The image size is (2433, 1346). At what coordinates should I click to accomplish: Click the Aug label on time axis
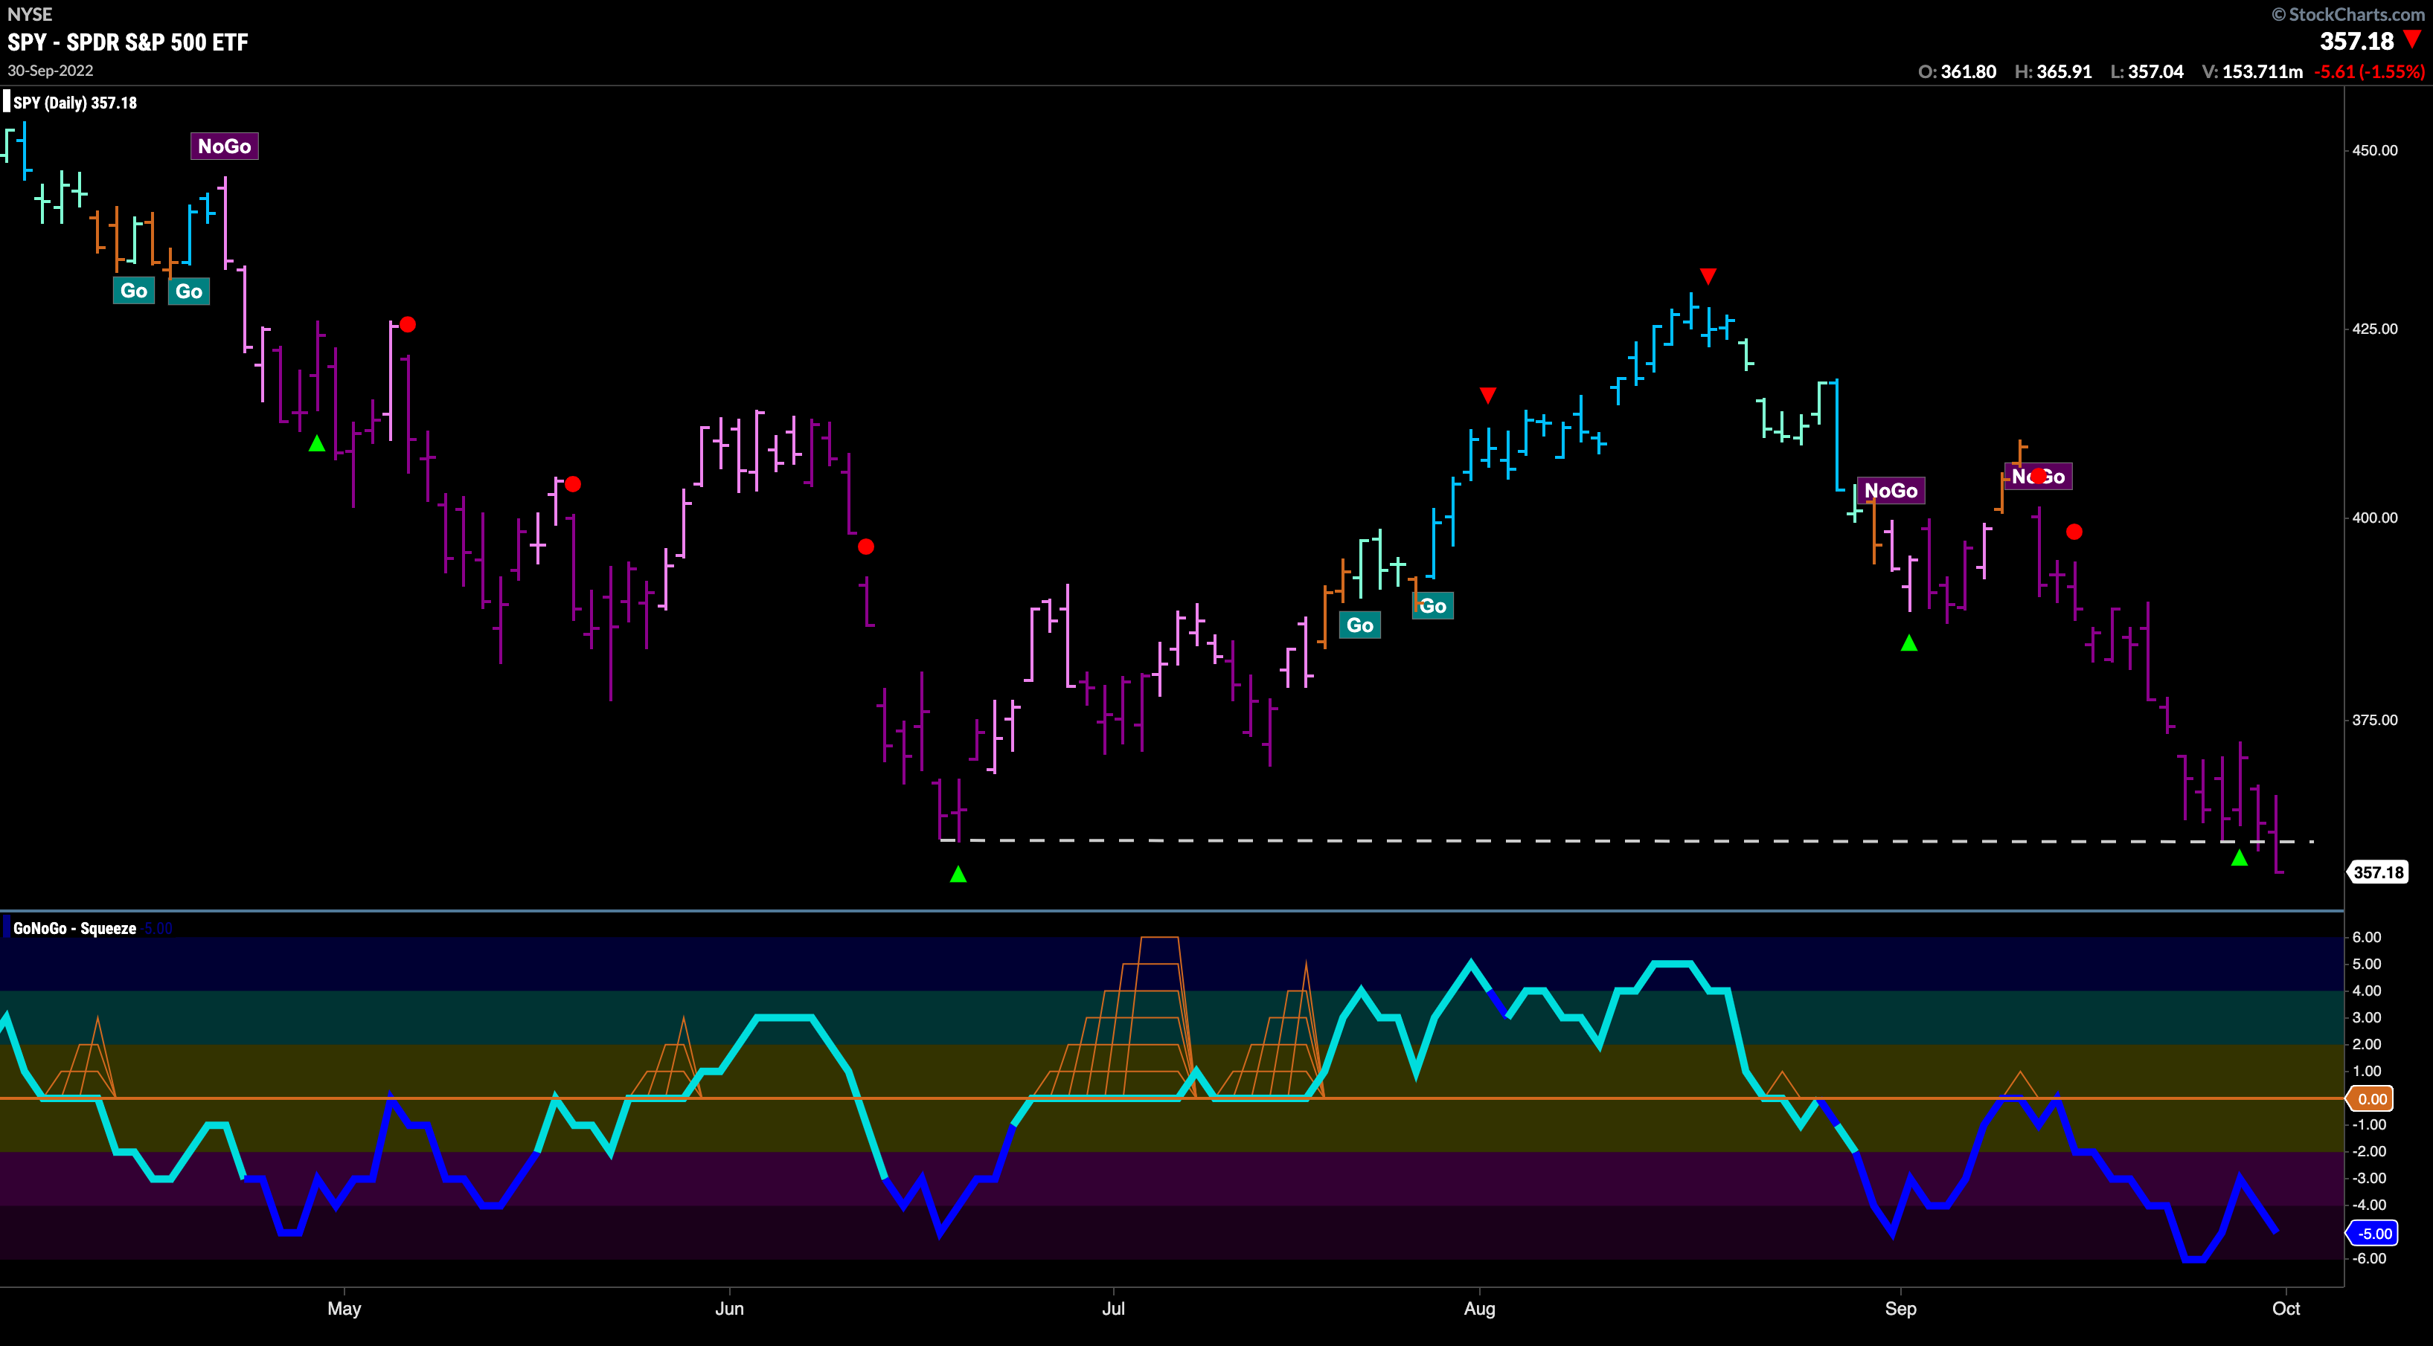pyautogui.click(x=1479, y=1308)
